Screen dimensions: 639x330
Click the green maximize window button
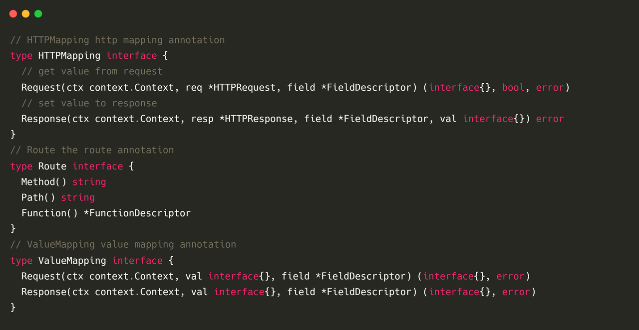pos(38,14)
